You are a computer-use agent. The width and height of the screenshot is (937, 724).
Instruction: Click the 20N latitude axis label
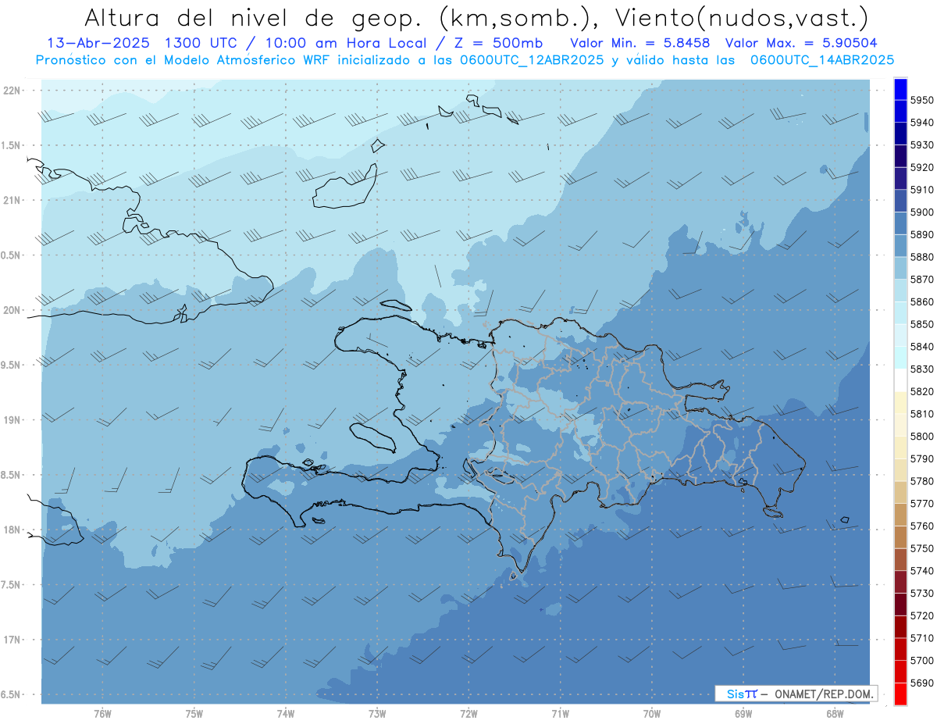(x=12, y=311)
